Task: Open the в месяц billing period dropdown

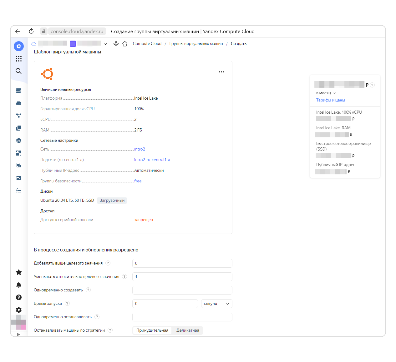Action: [326, 93]
